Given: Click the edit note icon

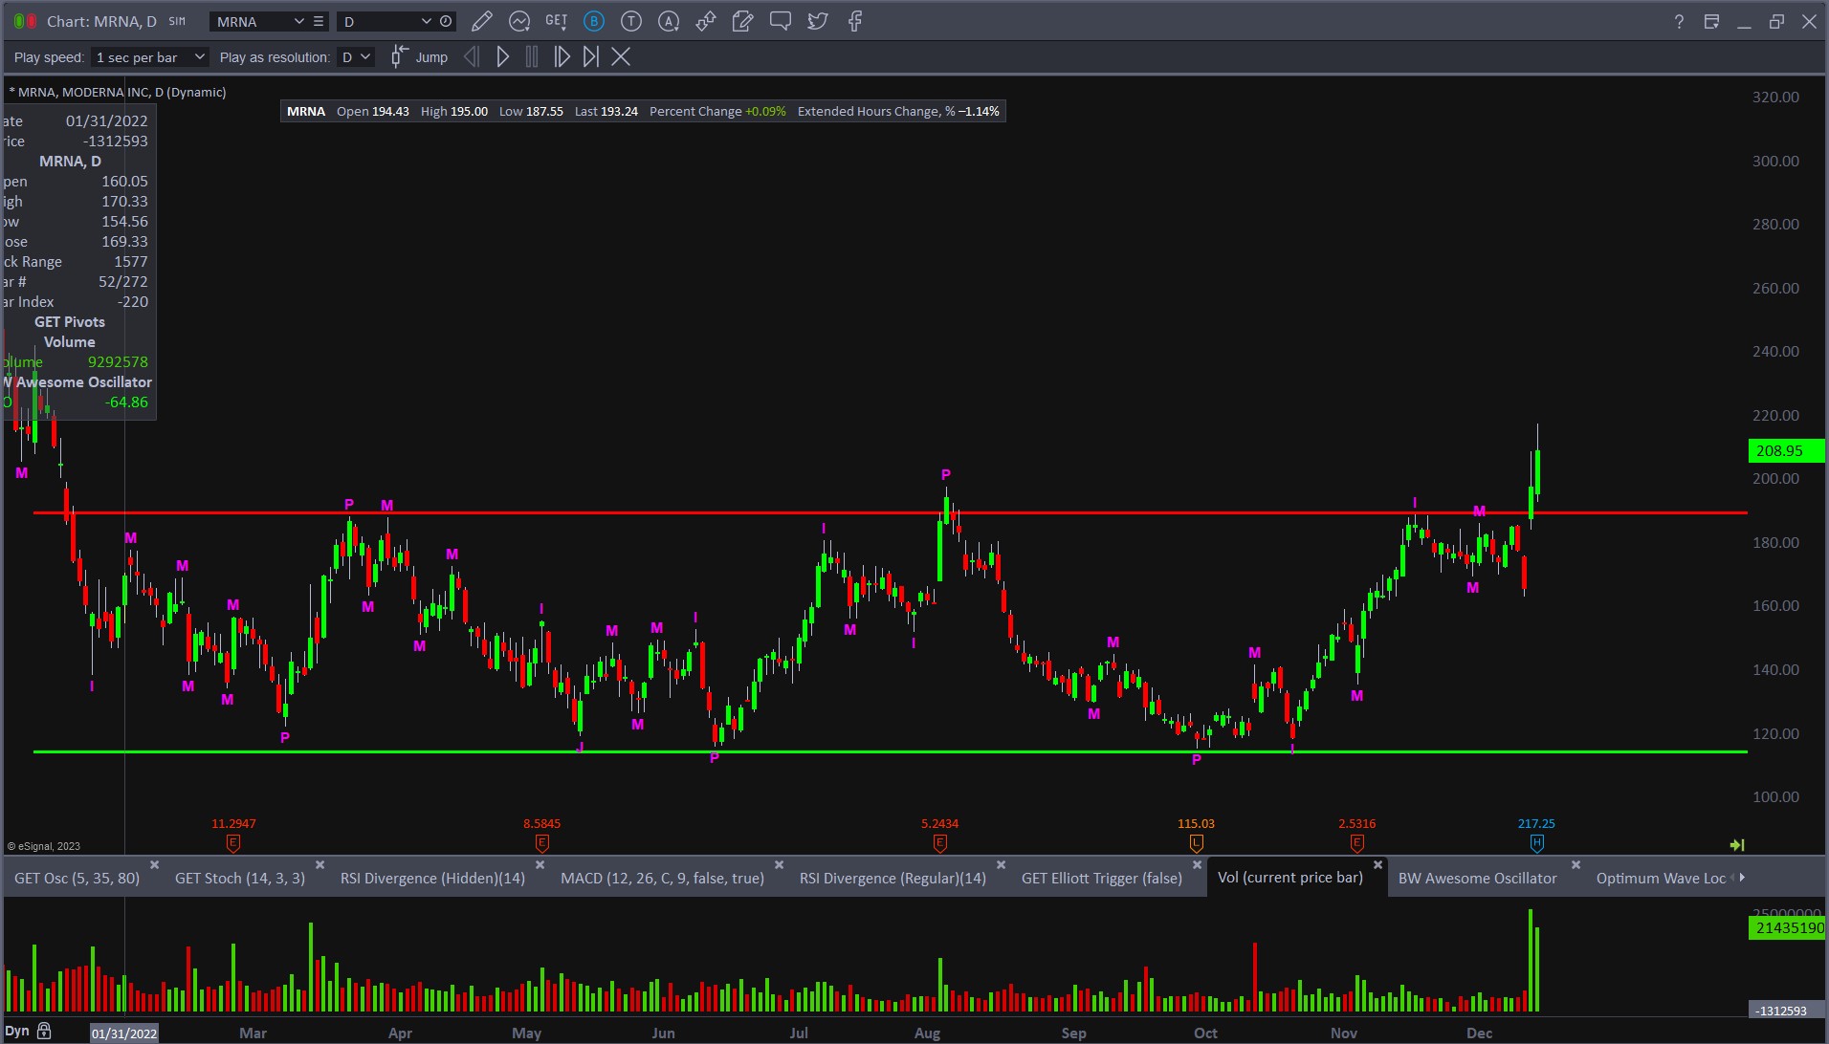Looking at the screenshot, I should [742, 21].
